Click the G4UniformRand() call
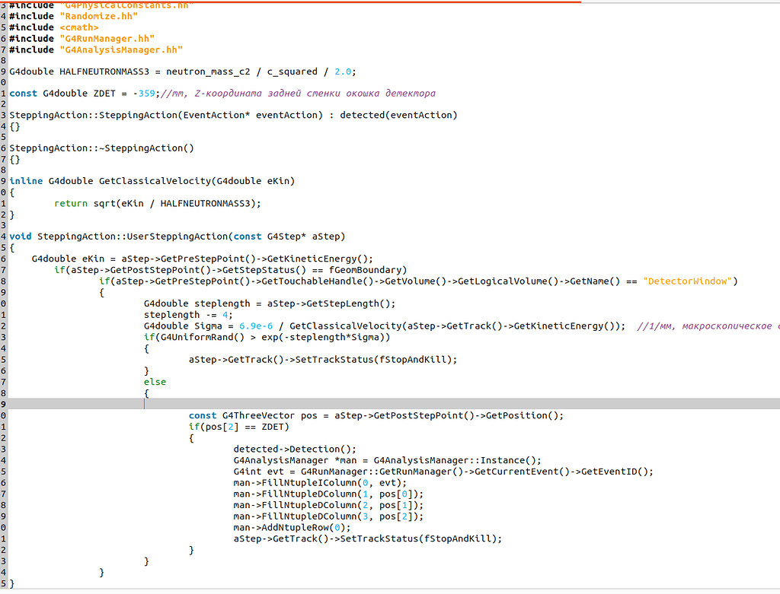This screenshot has width=780, height=594. tap(193, 337)
